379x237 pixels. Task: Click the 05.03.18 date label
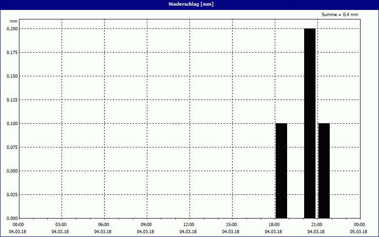click(x=359, y=232)
